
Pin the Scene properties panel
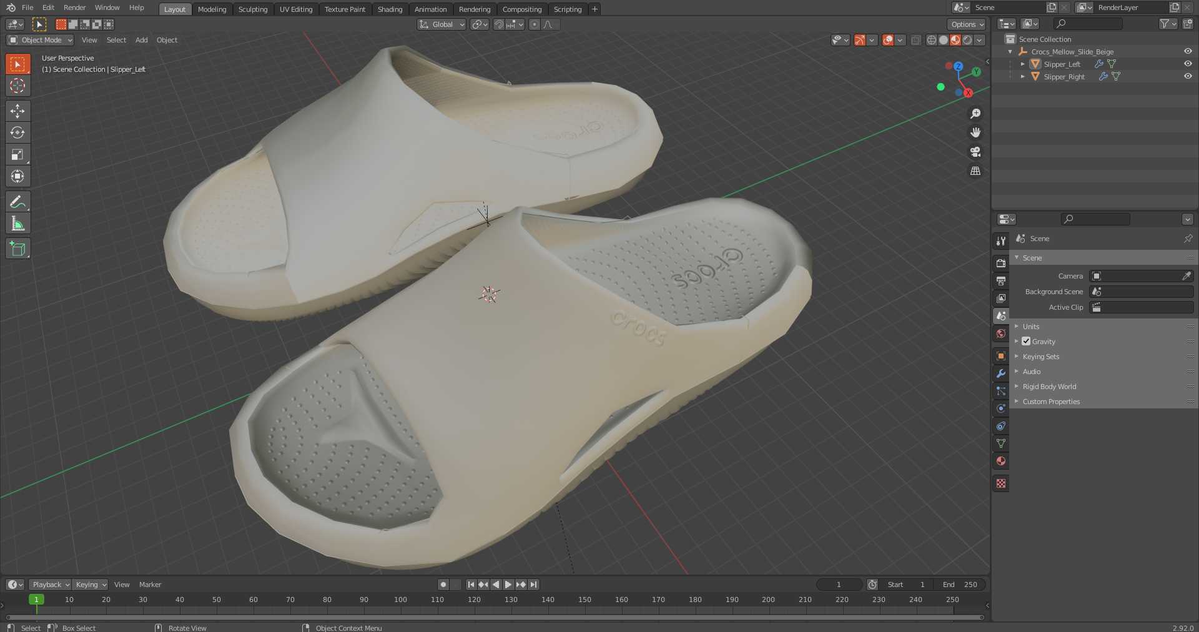pos(1188,239)
